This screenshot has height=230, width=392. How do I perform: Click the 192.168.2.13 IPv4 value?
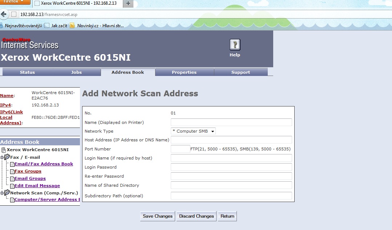click(x=45, y=105)
